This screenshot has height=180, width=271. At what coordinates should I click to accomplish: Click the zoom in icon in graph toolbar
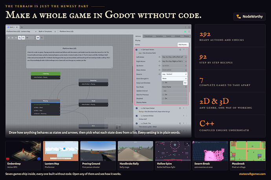pos(16,38)
